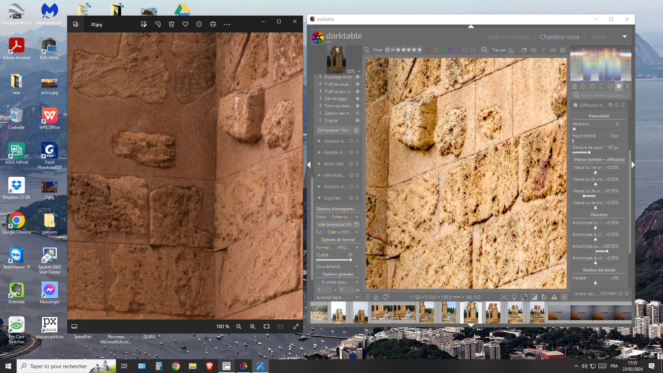Open the Autre views menu
This screenshot has height=373, width=663.
(598, 37)
